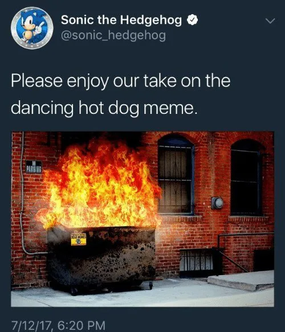Viewport: 285px width, 332px height.
Task: Click the basement window grate in the photo
Action: (x=196, y=263)
